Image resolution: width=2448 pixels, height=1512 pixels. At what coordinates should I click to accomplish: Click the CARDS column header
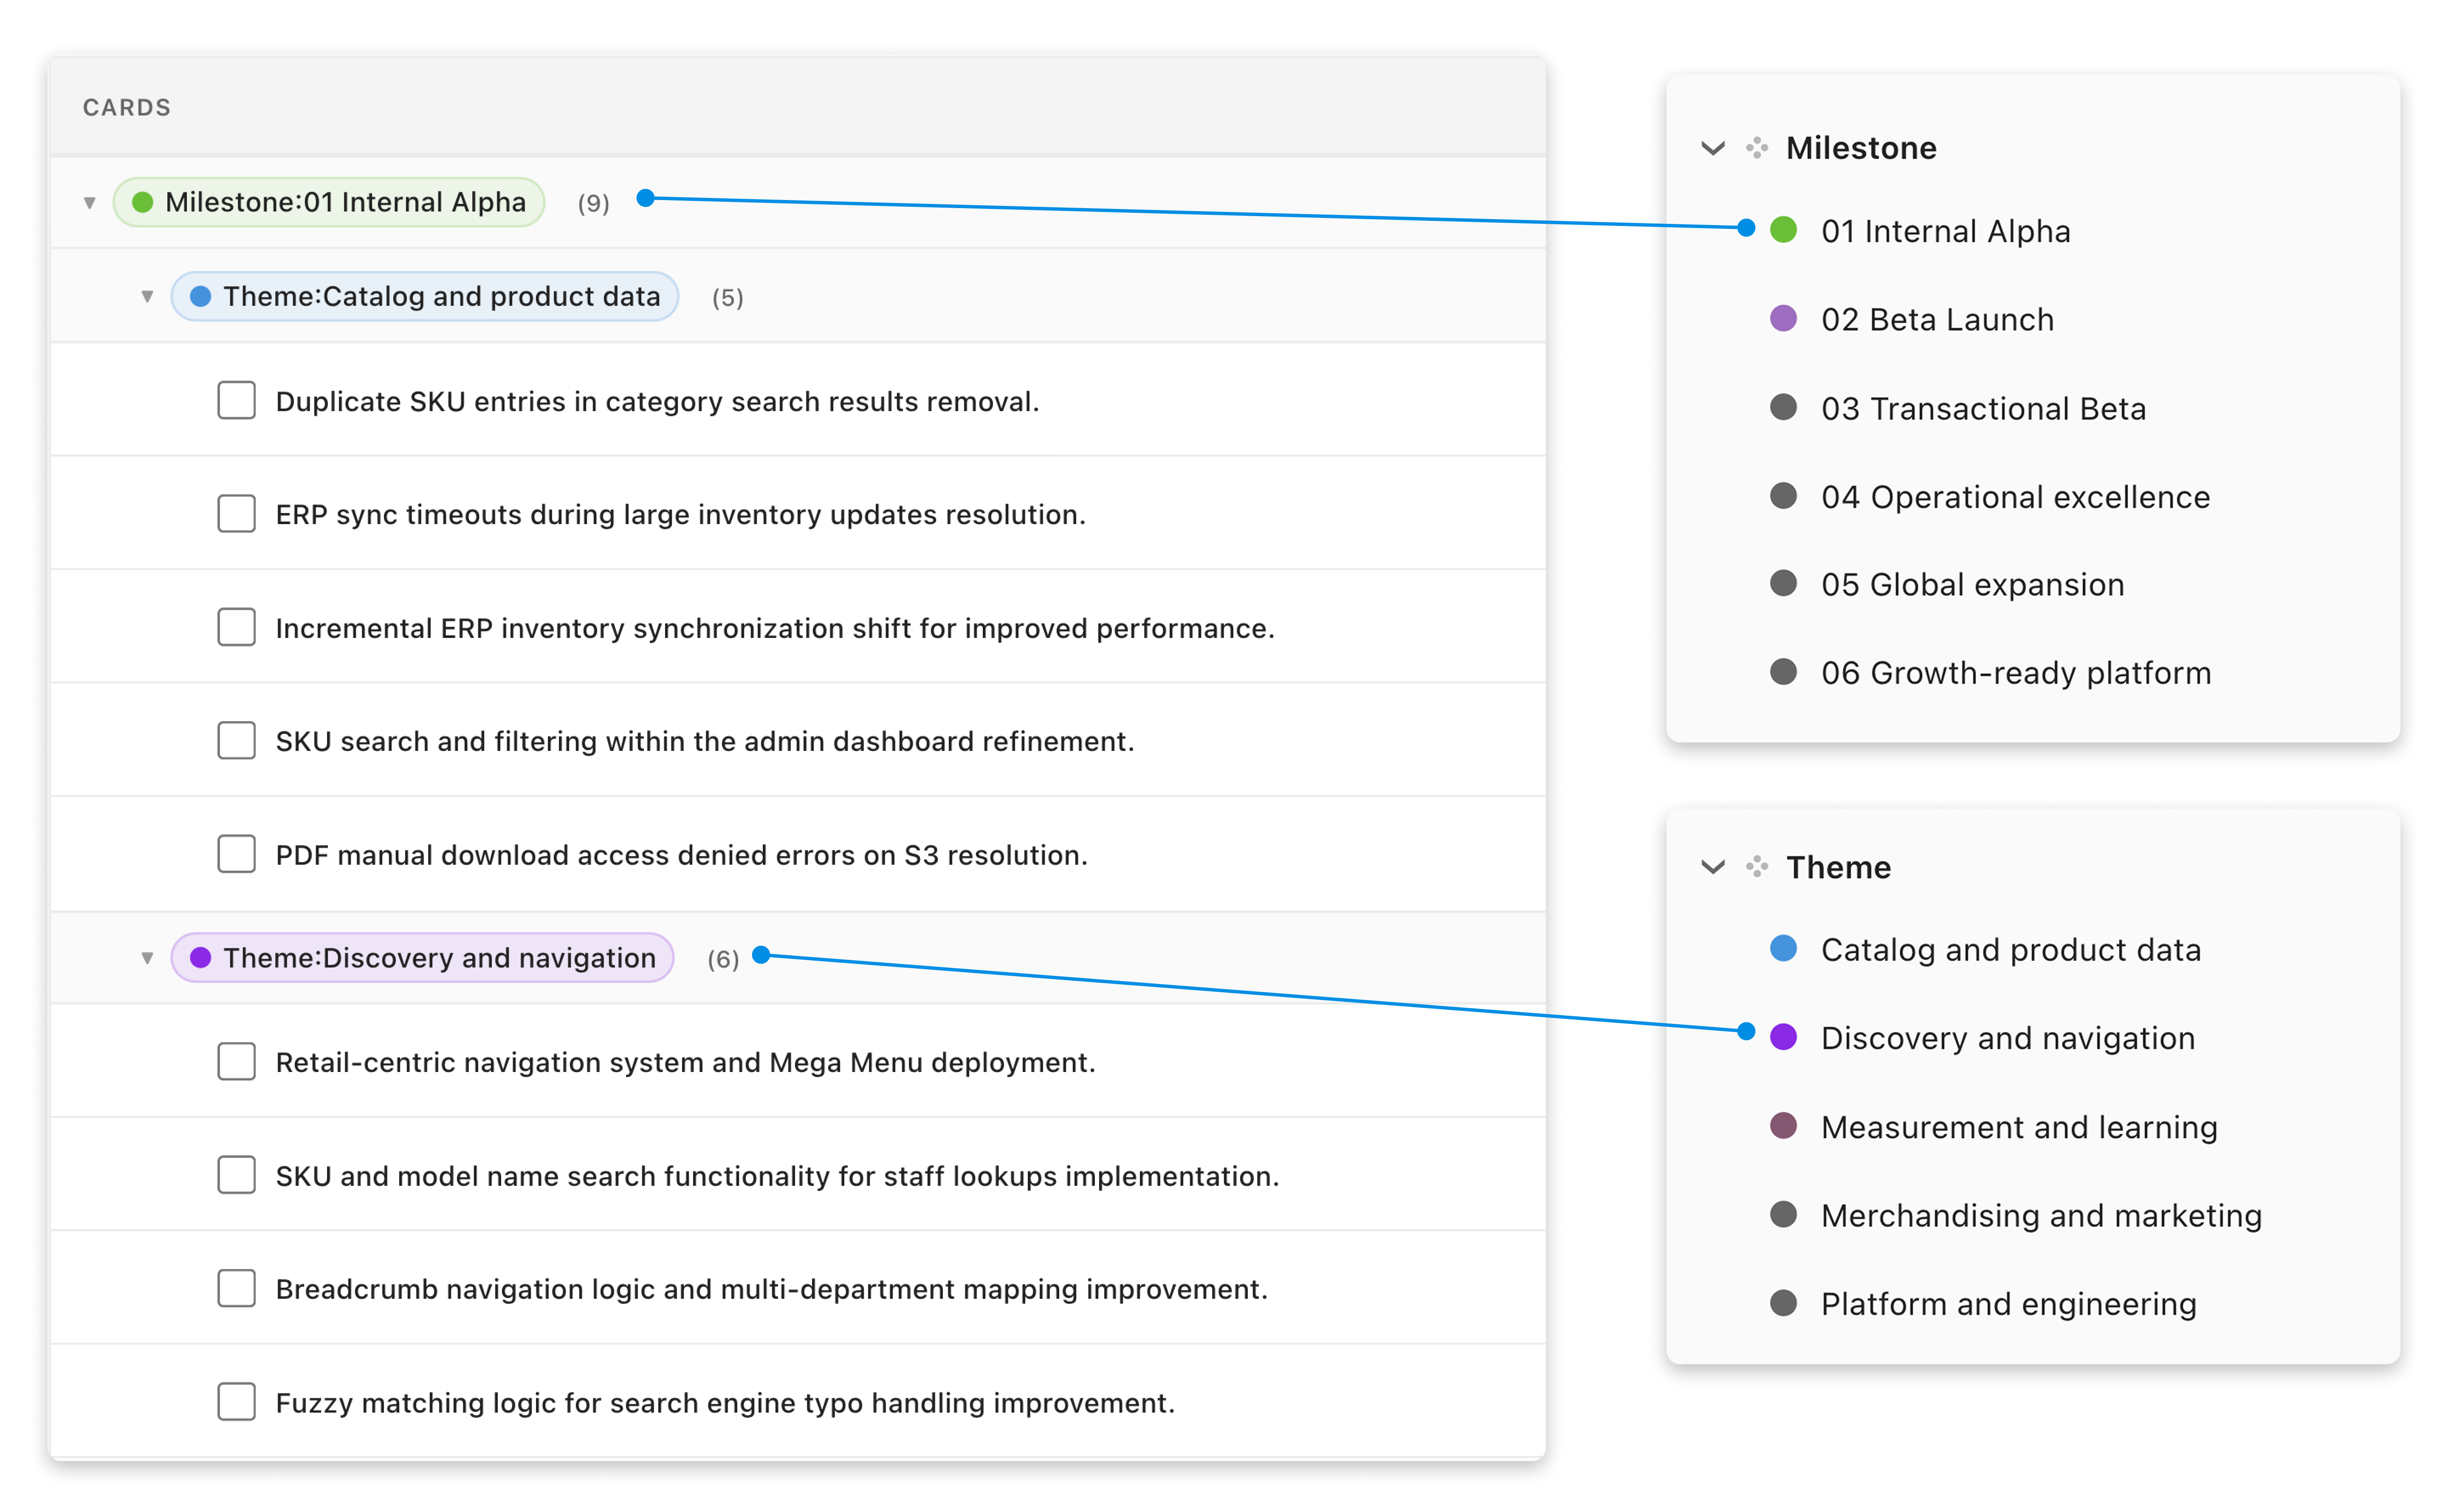pos(127,107)
